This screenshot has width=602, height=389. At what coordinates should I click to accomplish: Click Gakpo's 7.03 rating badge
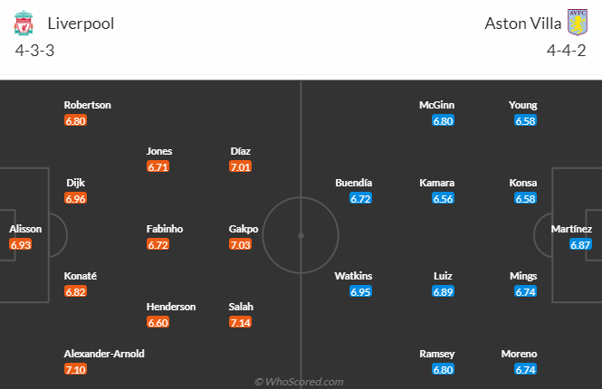pos(240,245)
